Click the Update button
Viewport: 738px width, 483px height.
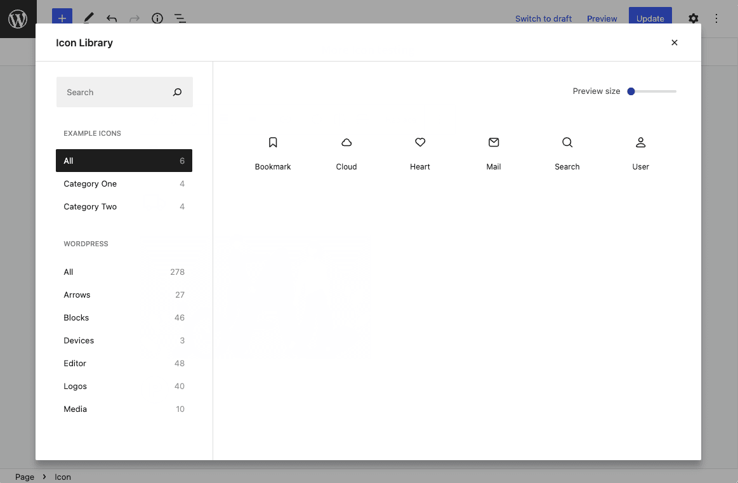point(650,18)
